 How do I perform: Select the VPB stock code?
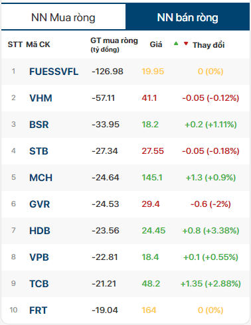coord(39,257)
